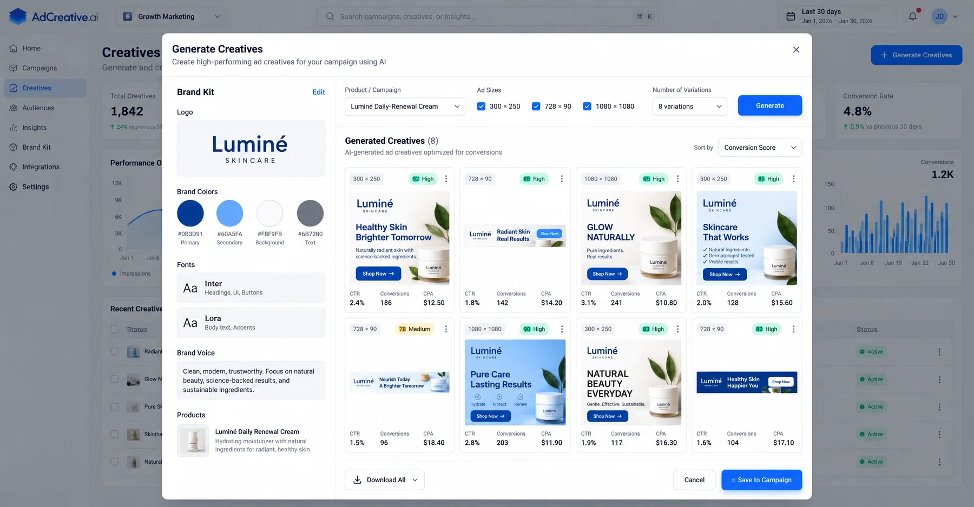Viewport: 974px width, 507px height.
Task: Click the search magnifier icon
Action: click(330, 16)
